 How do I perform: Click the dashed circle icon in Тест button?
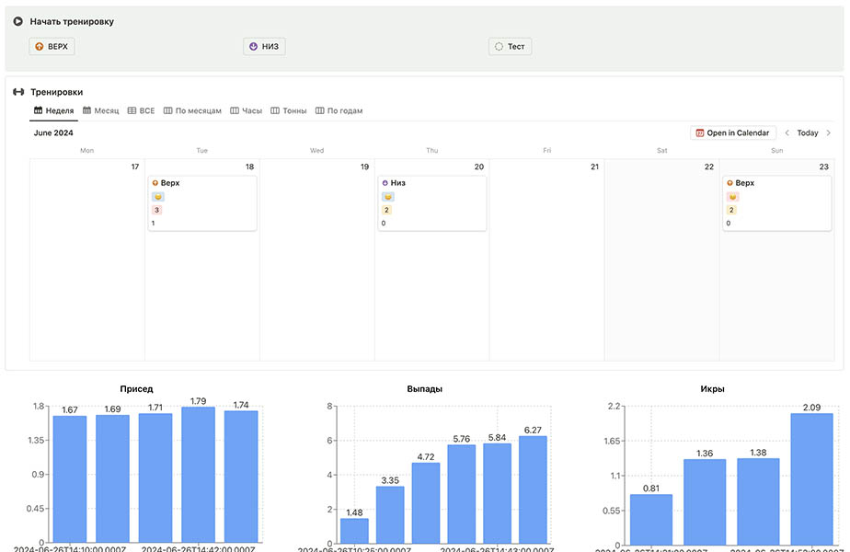[499, 47]
